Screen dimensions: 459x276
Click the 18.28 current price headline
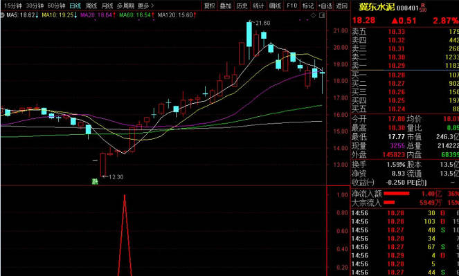[x=363, y=21]
